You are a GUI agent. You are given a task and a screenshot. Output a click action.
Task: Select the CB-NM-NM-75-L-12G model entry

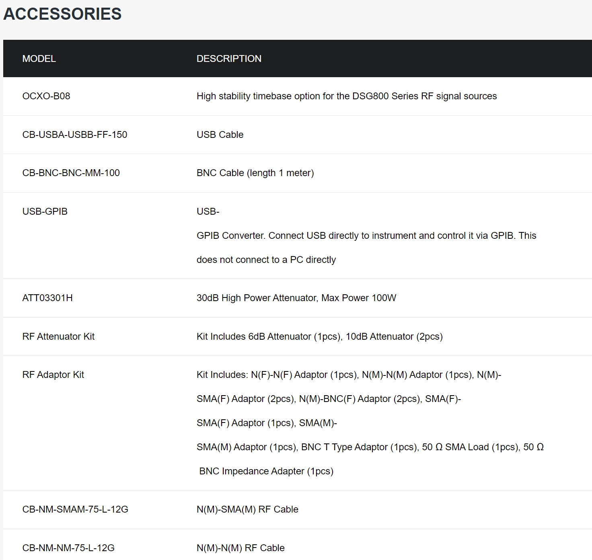[x=68, y=548]
